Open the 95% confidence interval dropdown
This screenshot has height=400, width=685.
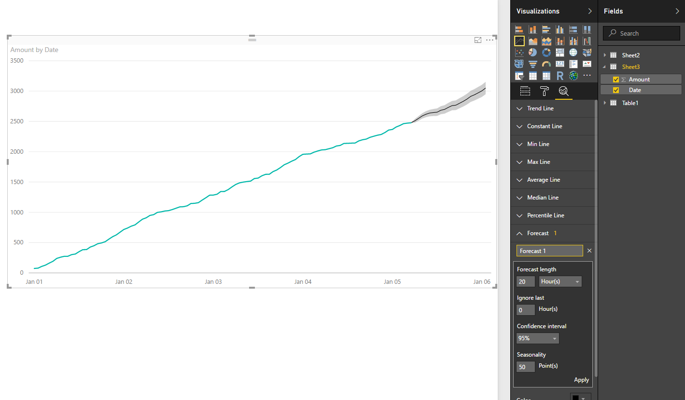pyautogui.click(x=538, y=338)
